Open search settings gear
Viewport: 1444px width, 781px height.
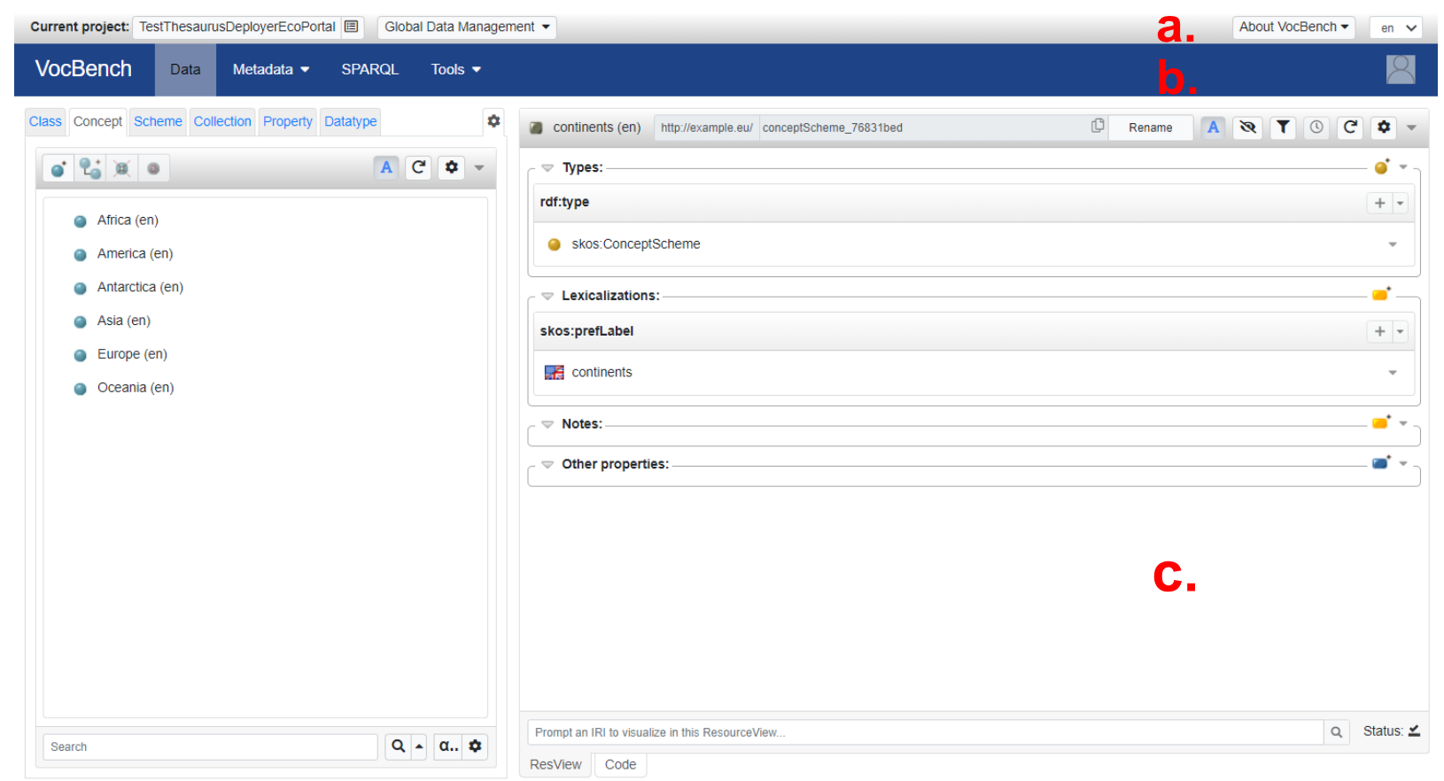[476, 746]
